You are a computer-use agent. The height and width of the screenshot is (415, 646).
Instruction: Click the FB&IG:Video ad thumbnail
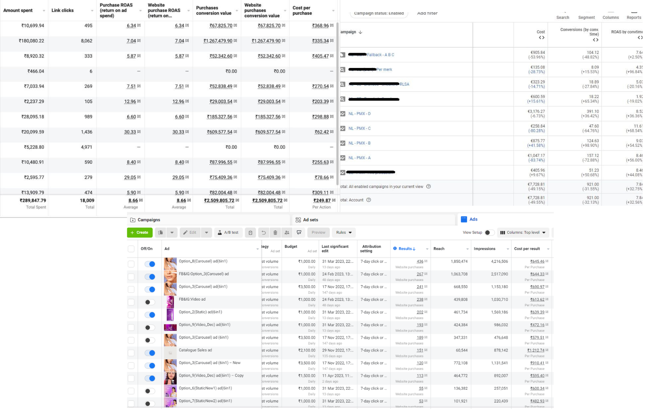coord(170,302)
